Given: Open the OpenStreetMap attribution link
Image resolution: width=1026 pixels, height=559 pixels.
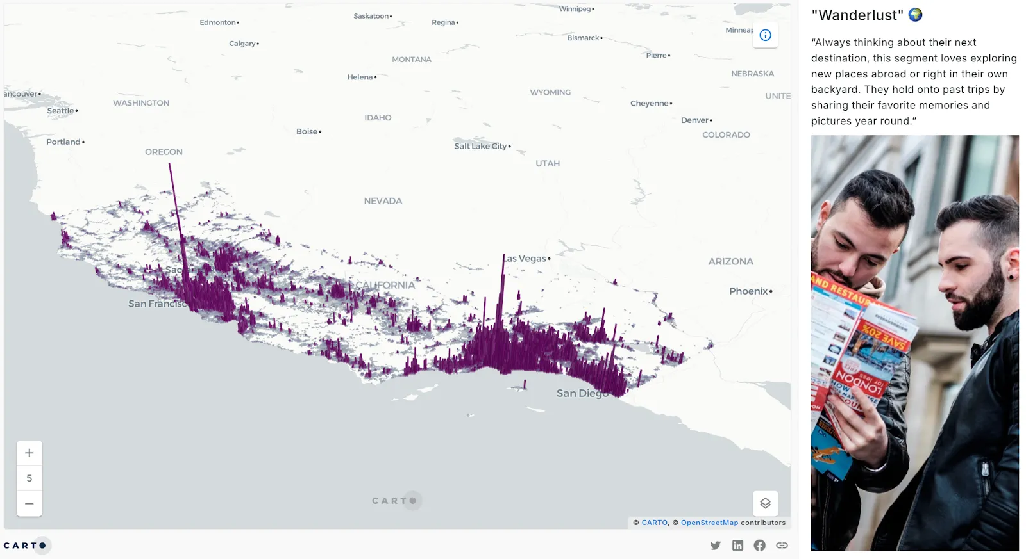Looking at the screenshot, I should point(709,523).
